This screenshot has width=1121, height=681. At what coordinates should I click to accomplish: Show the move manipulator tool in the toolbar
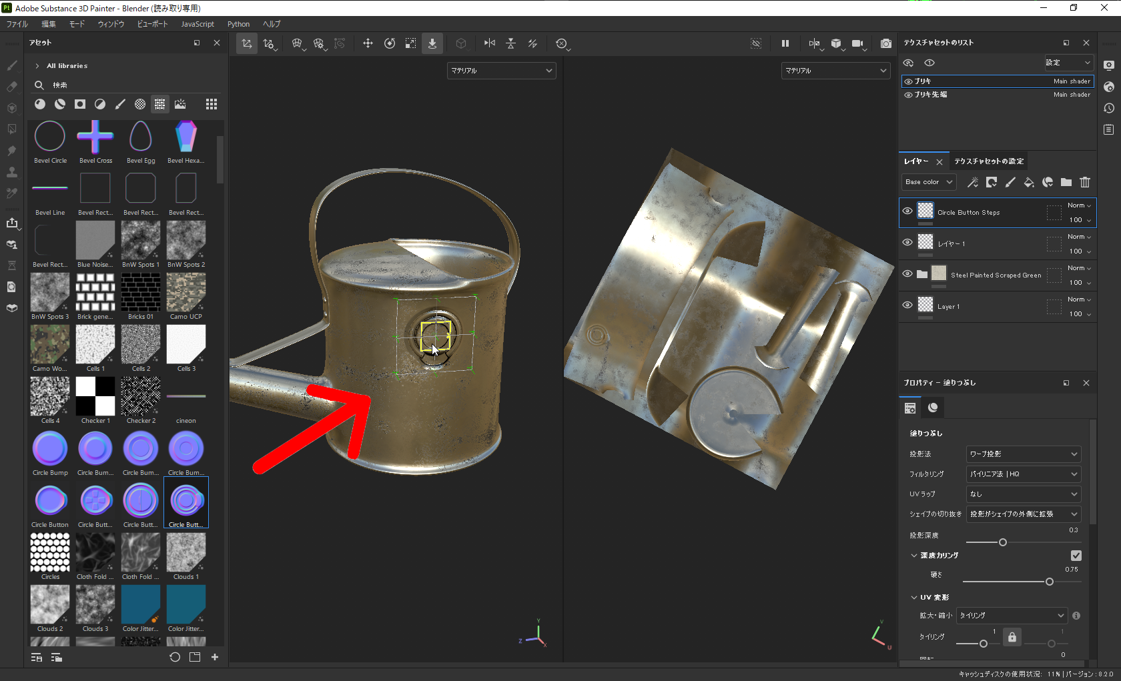(x=368, y=43)
